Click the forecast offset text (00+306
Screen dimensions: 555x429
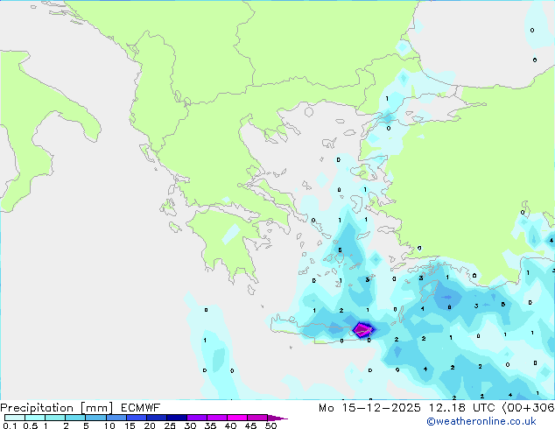(x=528, y=408)
